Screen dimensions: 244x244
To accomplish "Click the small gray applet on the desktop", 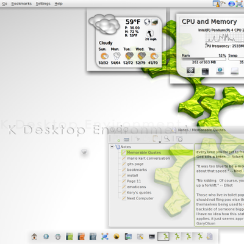I will point(84,152).
